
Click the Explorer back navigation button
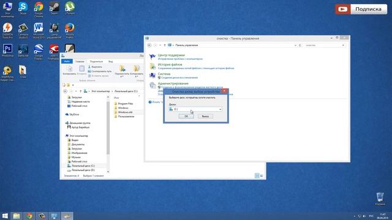click(x=66, y=91)
